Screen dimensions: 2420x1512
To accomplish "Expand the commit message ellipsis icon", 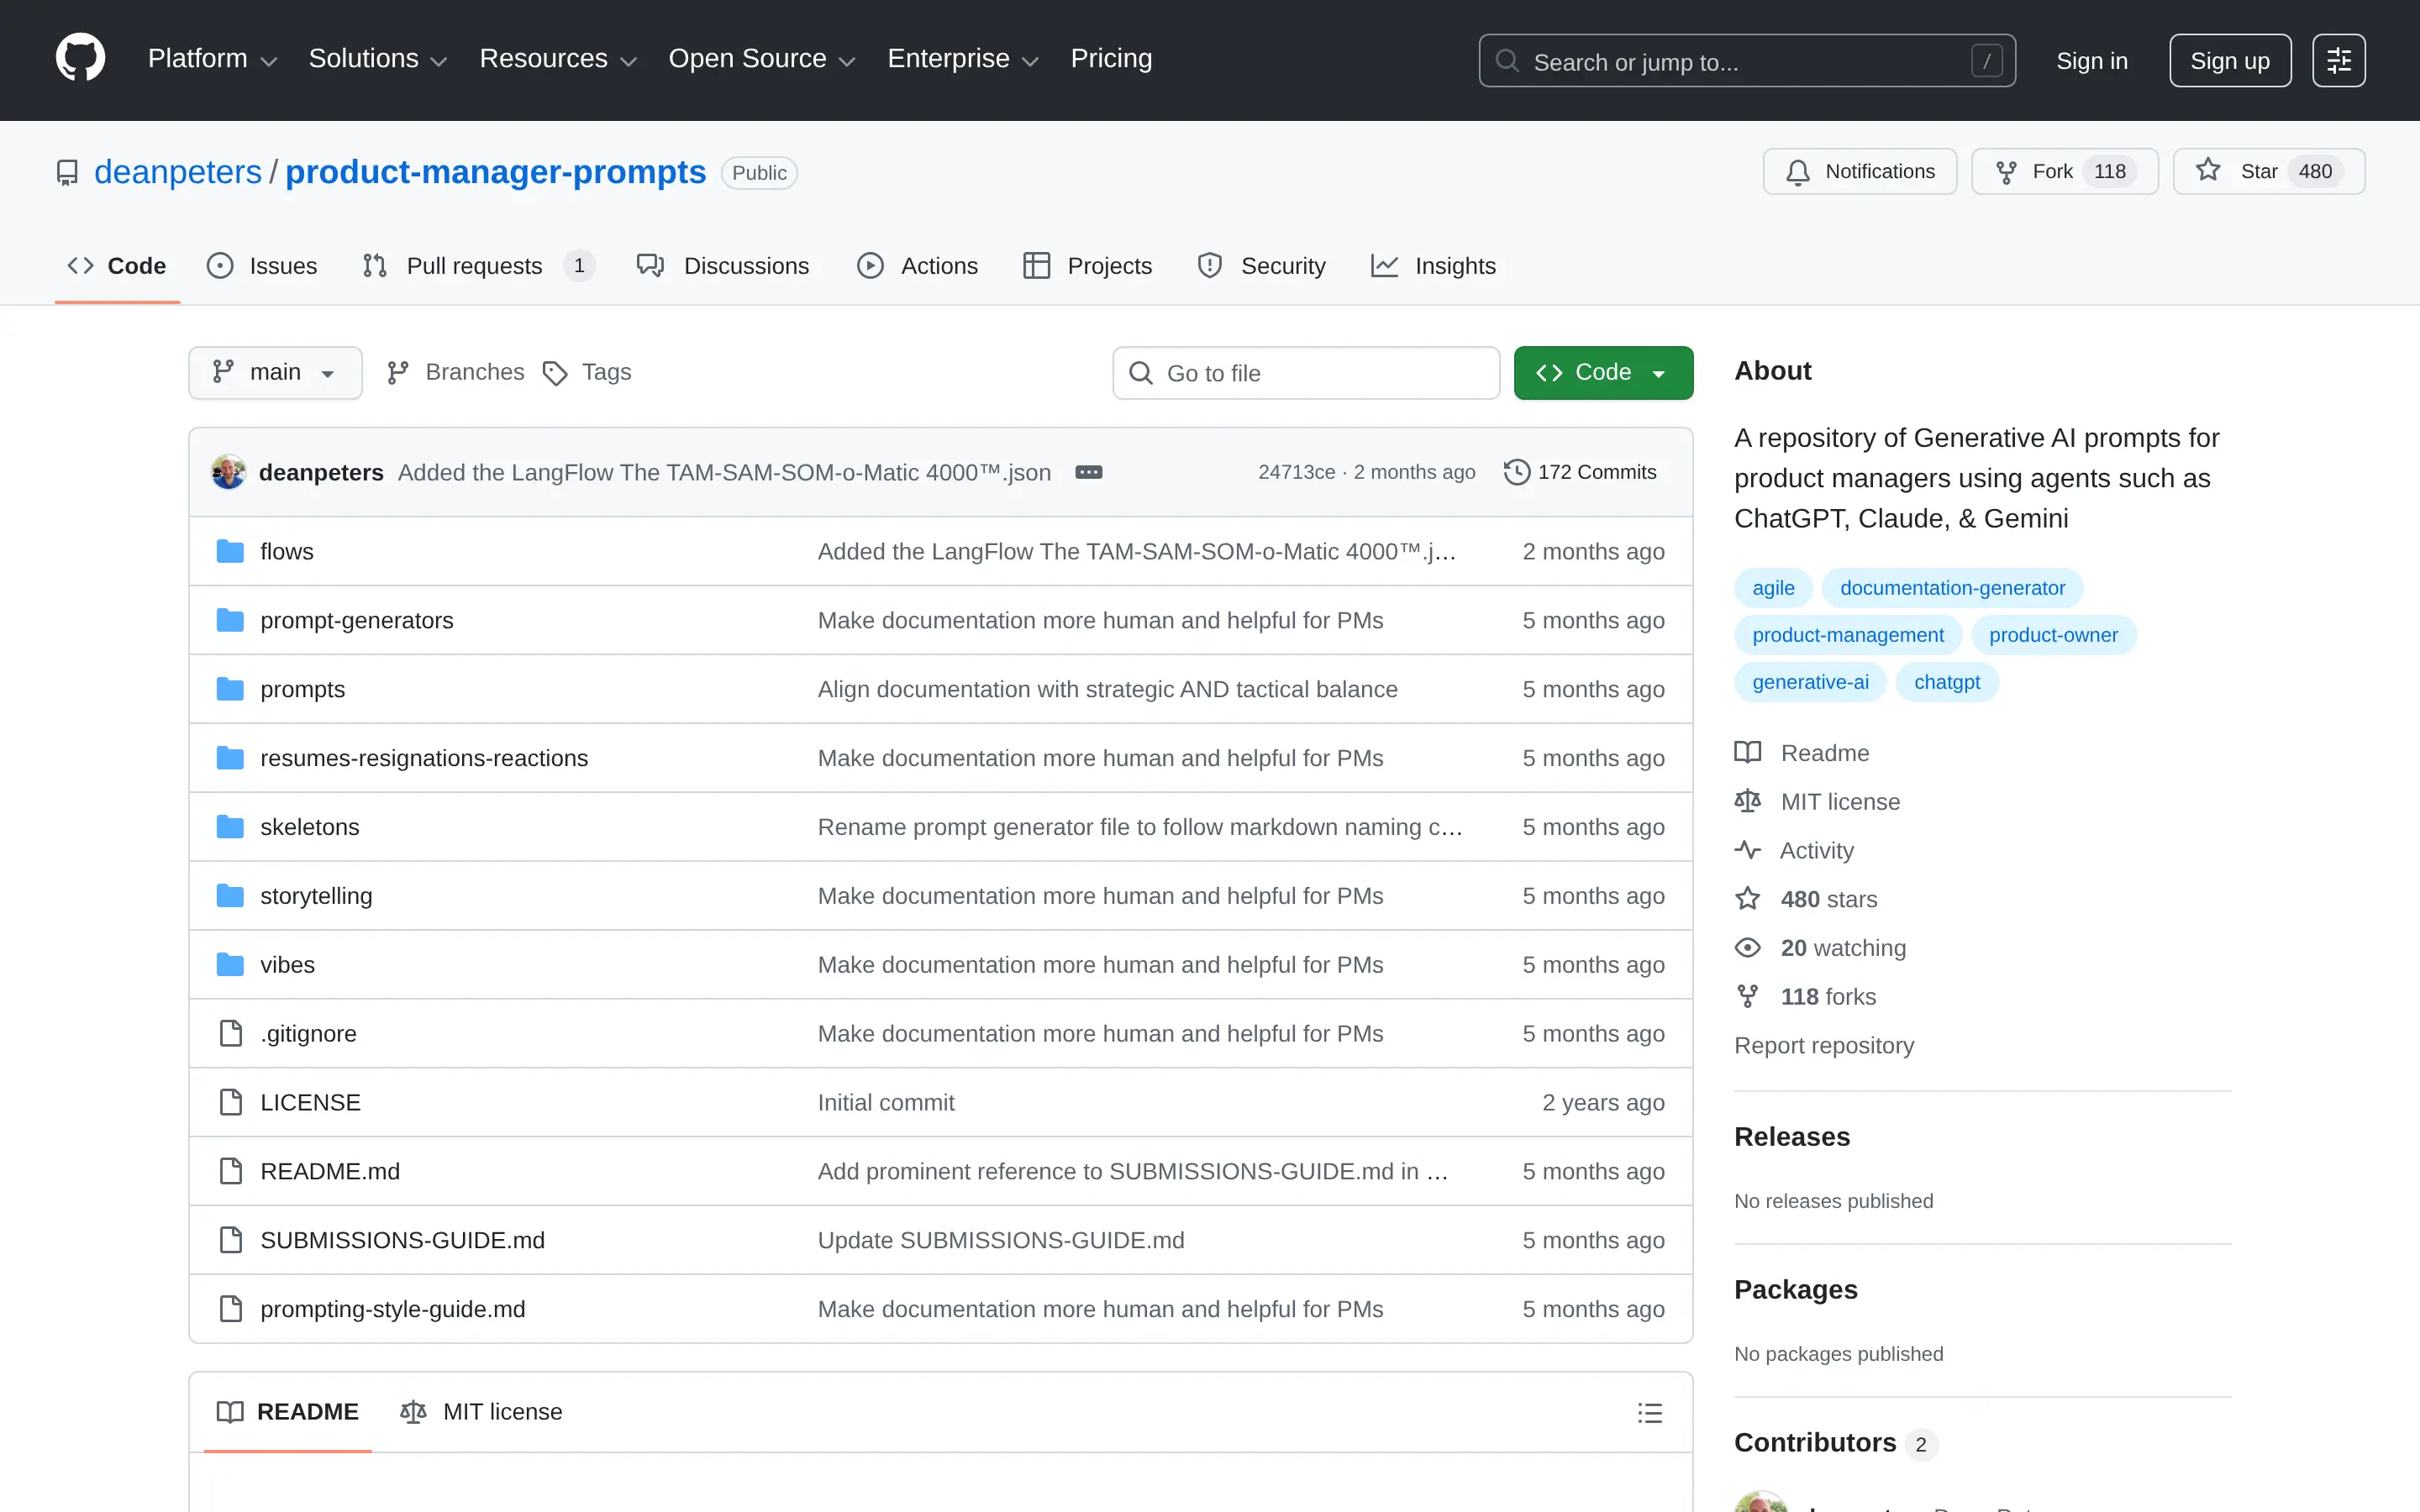I will (x=1088, y=471).
